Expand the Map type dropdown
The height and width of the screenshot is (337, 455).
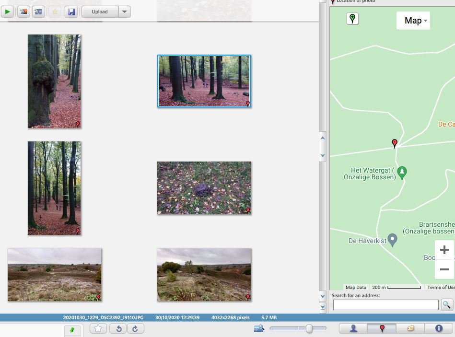413,21
